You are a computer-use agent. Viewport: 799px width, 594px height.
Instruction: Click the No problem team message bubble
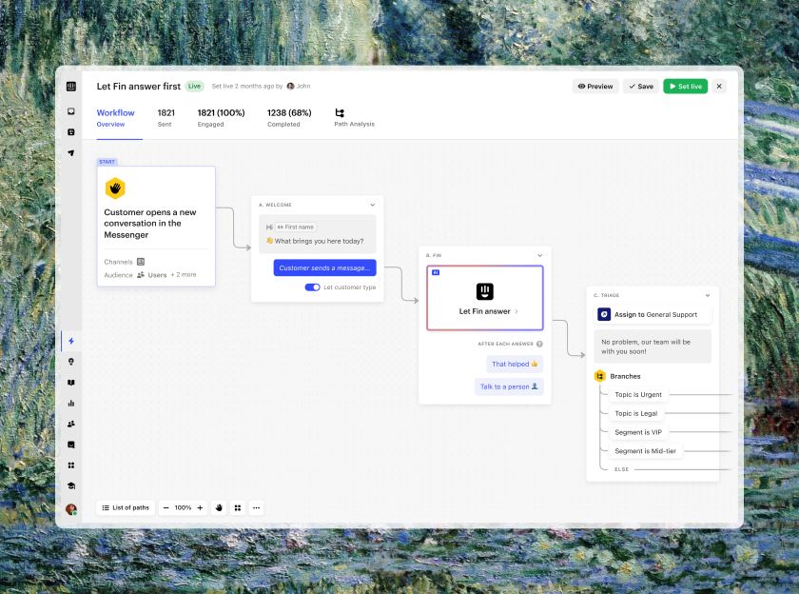(x=653, y=346)
